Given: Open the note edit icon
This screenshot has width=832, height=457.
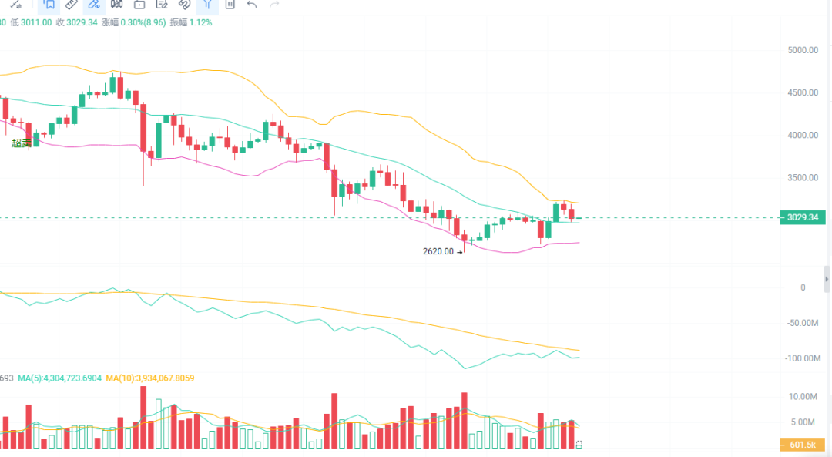Looking at the screenshot, I should pos(162,5).
